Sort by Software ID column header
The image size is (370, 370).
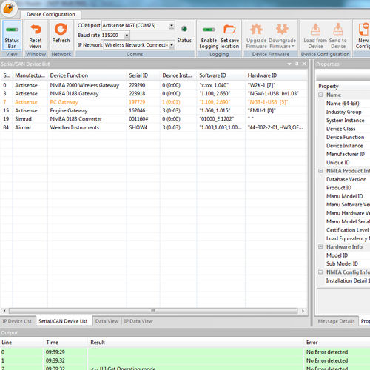pos(221,75)
